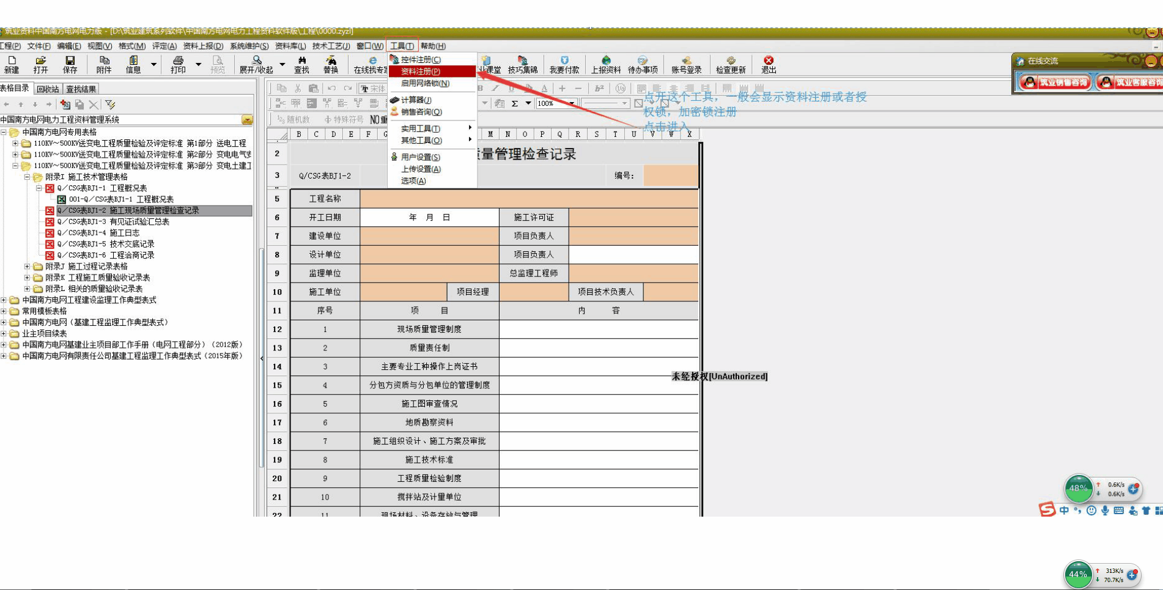Click the 查找 binoculars search icon

[301, 64]
